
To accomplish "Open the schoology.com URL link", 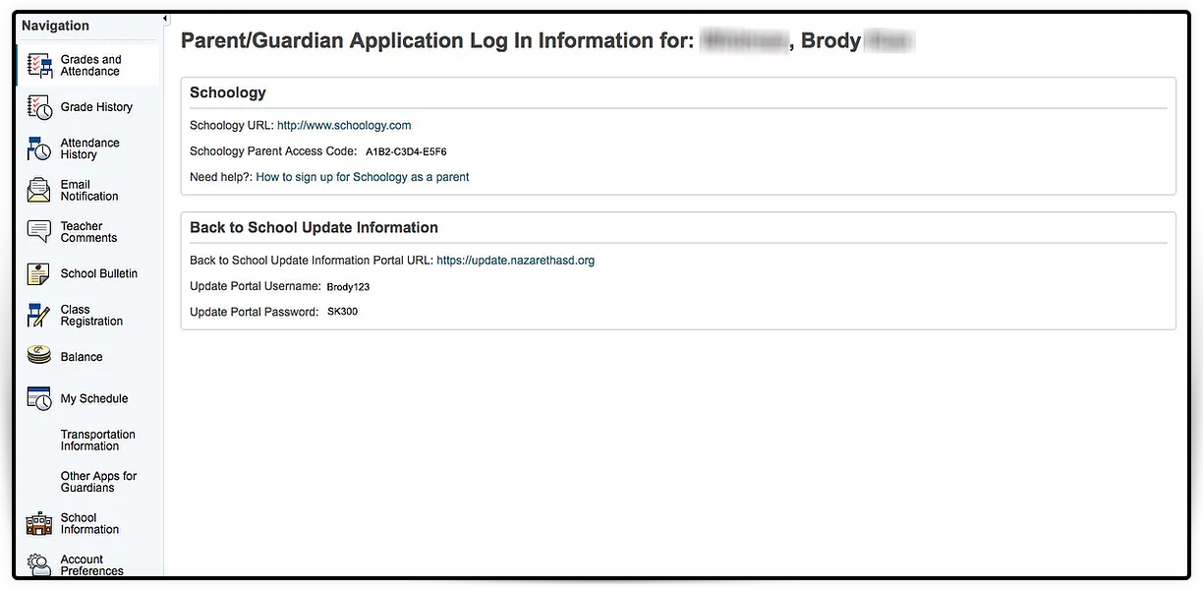I will pos(344,126).
